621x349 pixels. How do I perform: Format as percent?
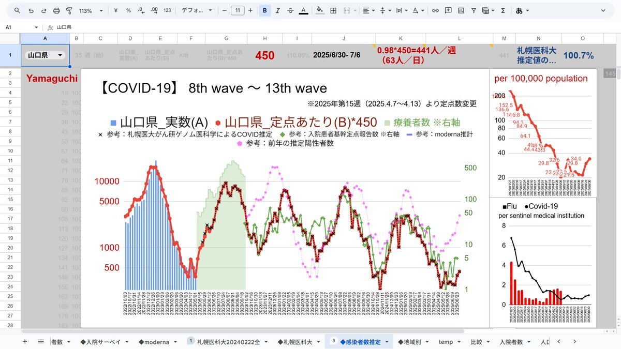pyautogui.click(x=128, y=10)
